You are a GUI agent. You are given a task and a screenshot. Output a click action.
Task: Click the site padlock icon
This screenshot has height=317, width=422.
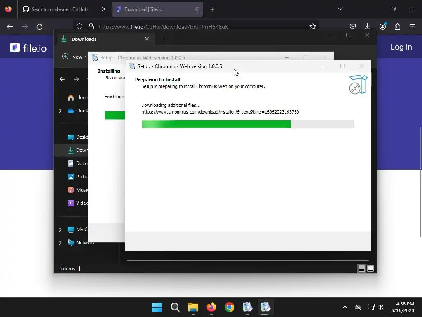(x=91, y=26)
